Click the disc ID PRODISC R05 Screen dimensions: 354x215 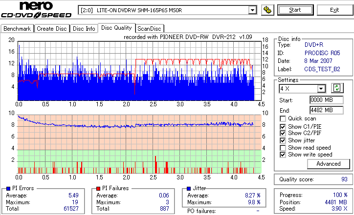322,53
